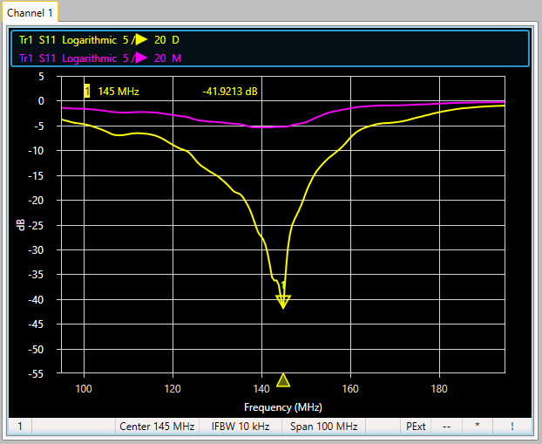
Task: Click the Center 145 MHz status field
Action: point(158,427)
